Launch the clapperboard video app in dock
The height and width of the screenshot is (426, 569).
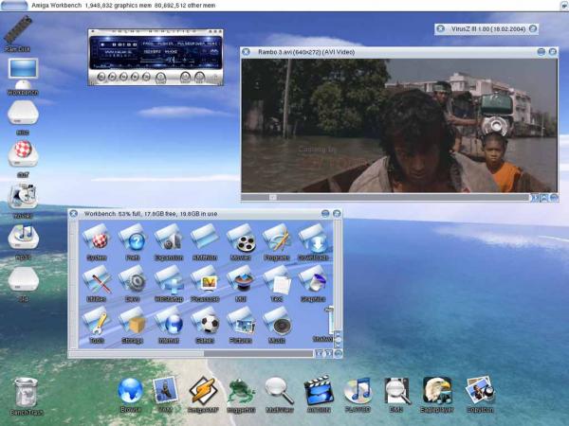click(319, 395)
